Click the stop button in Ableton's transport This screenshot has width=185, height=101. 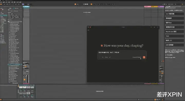[x=86, y=4]
